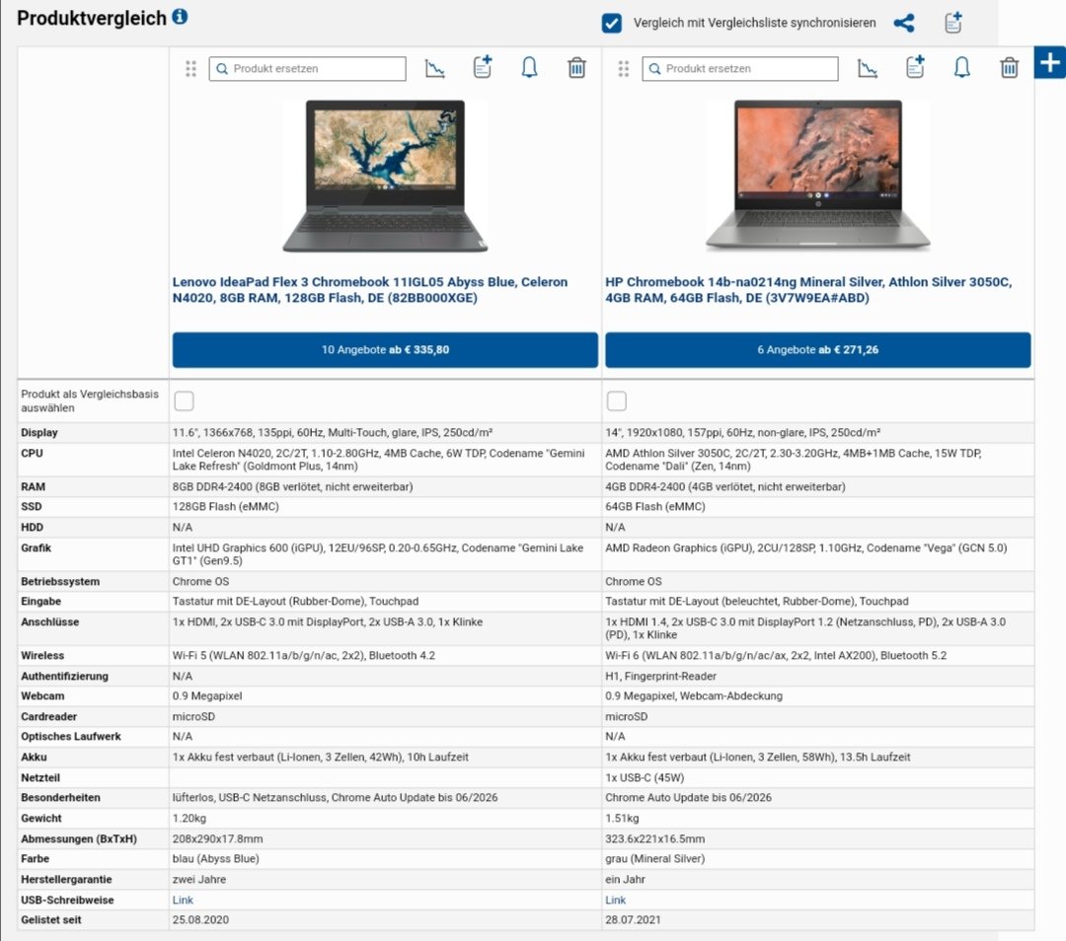Viewport: 1066px width, 941px height.
Task: Click 'ein Jahr' warranty cell
Action: (x=626, y=879)
